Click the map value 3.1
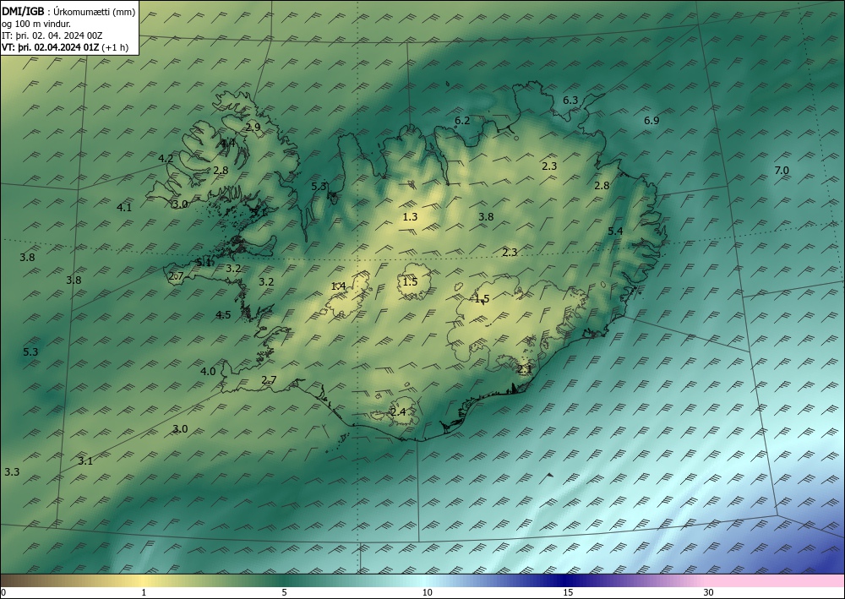Screen dimensions: 845x599 coord(85,461)
